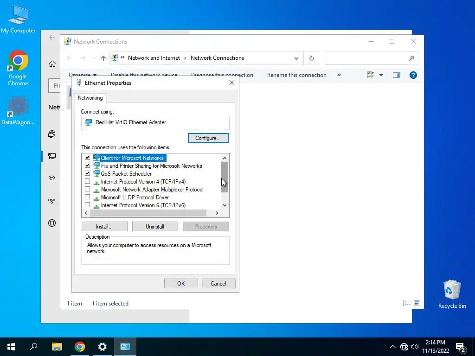This screenshot has width=475, height=356.
Task: Click the Up arrow in Network Connections
Action: pyautogui.click(x=103, y=58)
